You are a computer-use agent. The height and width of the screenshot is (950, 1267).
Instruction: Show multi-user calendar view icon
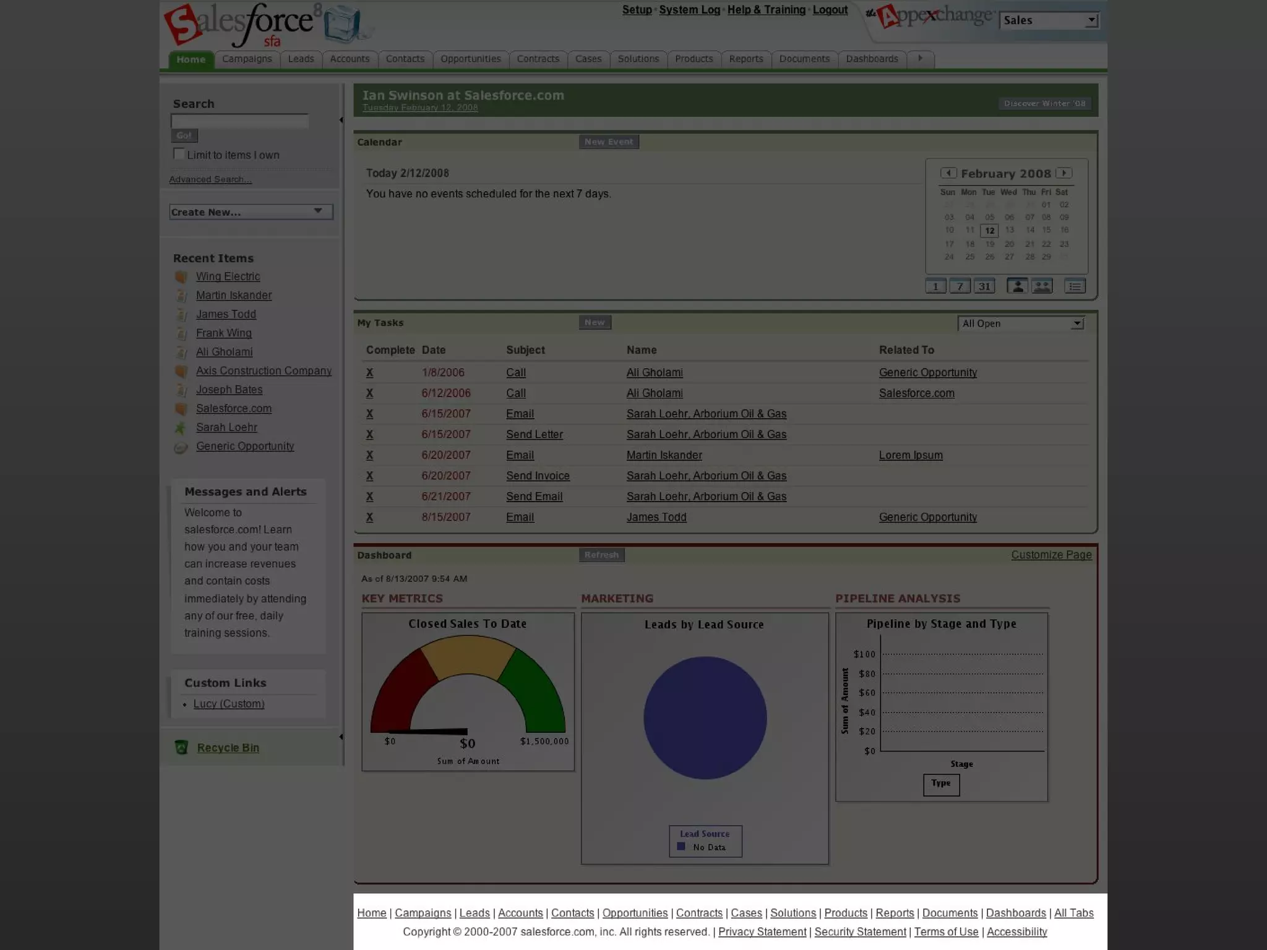[1042, 286]
